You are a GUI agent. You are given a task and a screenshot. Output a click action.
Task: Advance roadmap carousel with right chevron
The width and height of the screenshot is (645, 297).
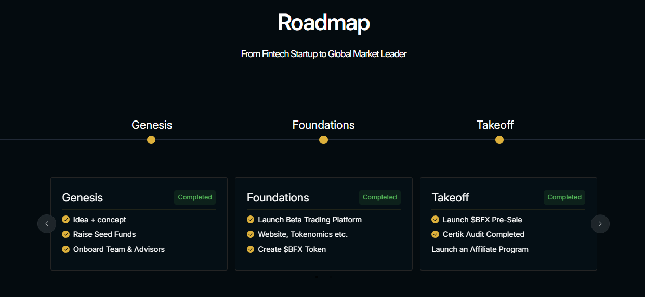coord(600,224)
